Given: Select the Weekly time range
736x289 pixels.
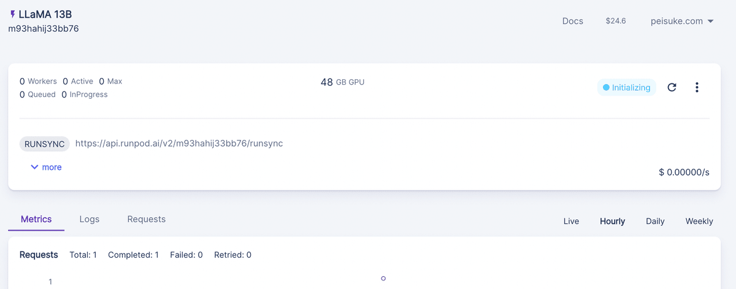Looking at the screenshot, I should coord(699,221).
